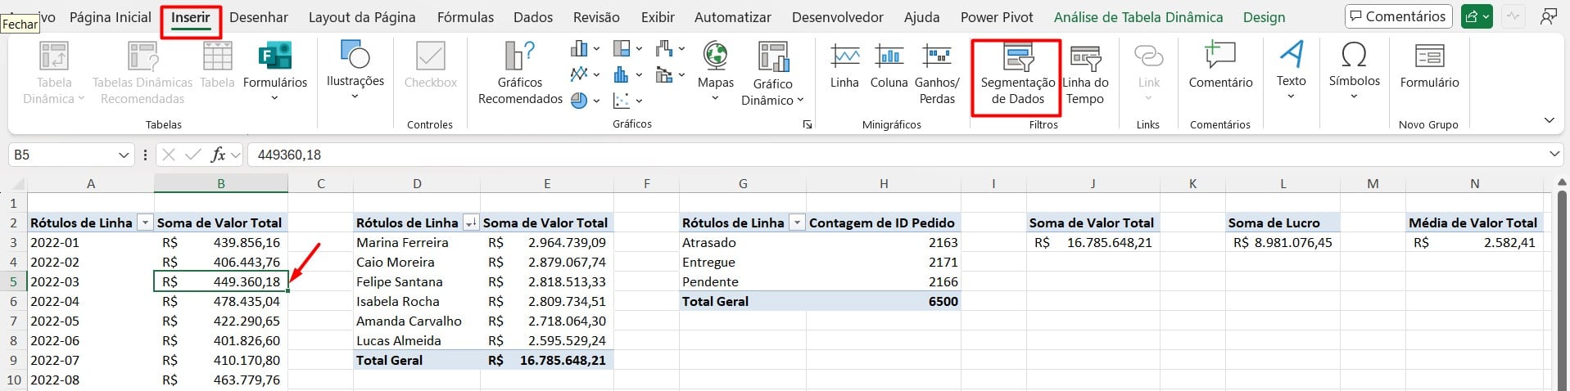Expand the Name Box dropdown arrow
Image resolution: width=1570 pixels, height=391 pixels.
click(124, 155)
